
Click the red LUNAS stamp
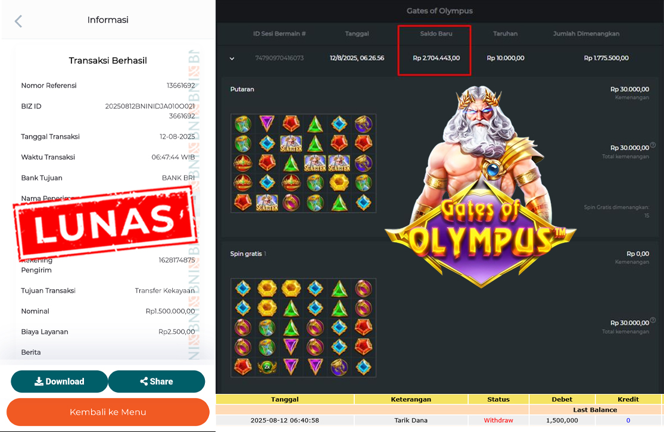pos(106,224)
